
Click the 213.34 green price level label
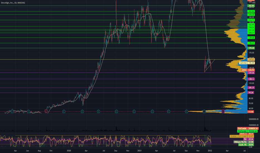(x=251, y=30)
